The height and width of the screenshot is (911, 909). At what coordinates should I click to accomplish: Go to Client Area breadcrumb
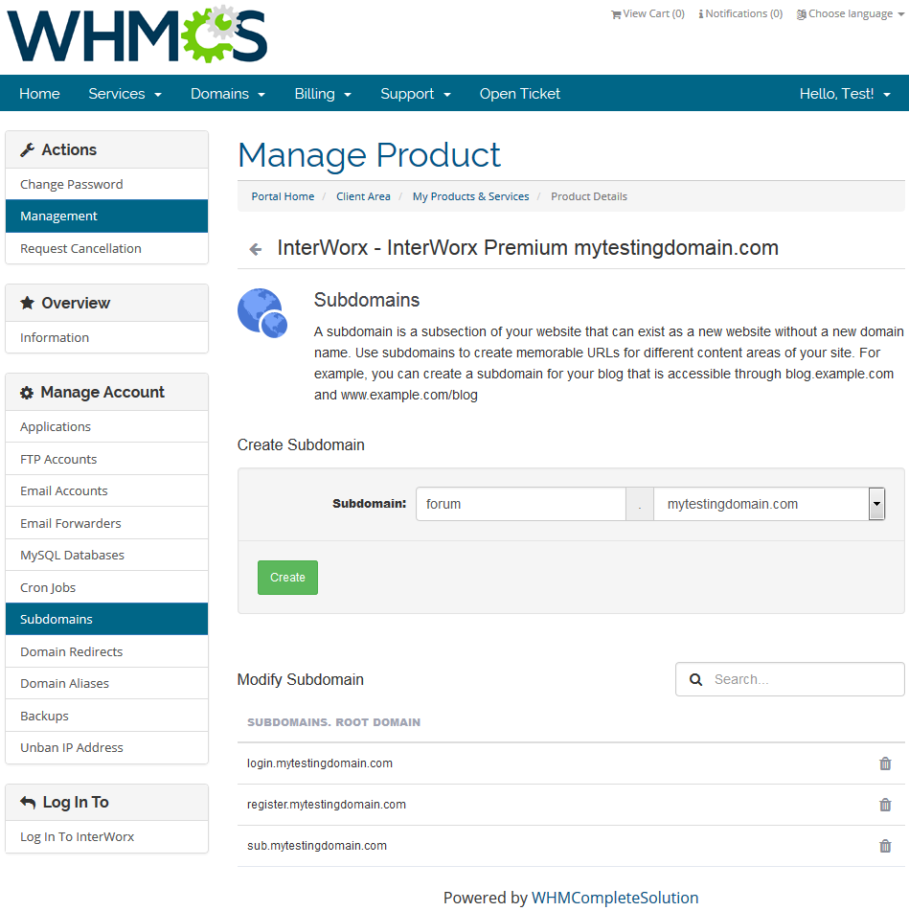pos(363,196)
